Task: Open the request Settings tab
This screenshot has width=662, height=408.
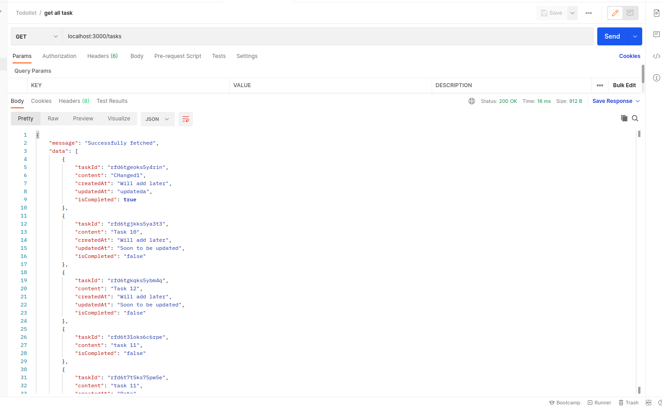Action: (x=247, y=56)
